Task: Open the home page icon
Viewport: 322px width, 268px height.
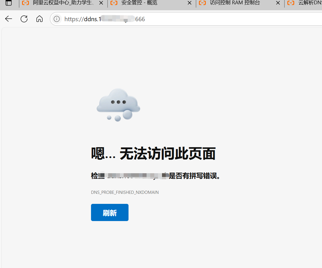Action: pos(39,19)
